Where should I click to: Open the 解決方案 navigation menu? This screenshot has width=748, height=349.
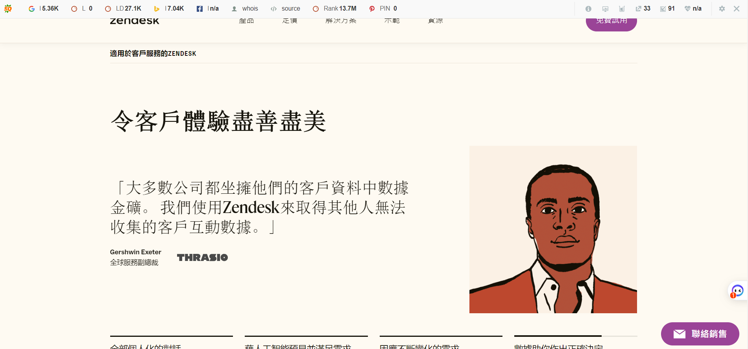click(341, 21)
